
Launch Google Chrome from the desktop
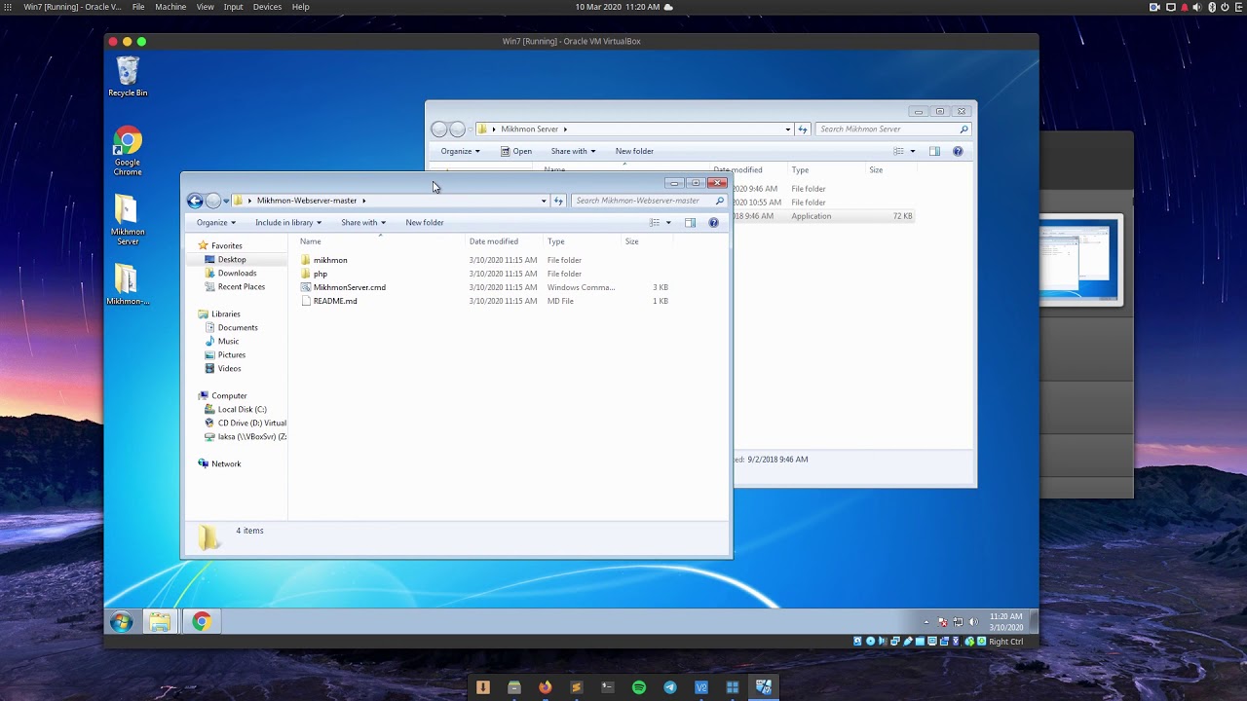[x=128, y=152]
